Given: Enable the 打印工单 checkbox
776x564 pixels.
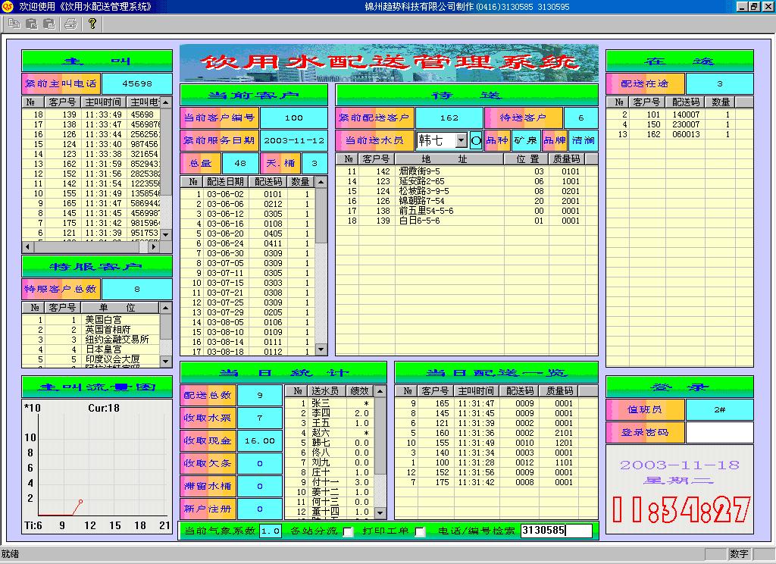Looking at the screenshot, I should [x=419, y=532].
